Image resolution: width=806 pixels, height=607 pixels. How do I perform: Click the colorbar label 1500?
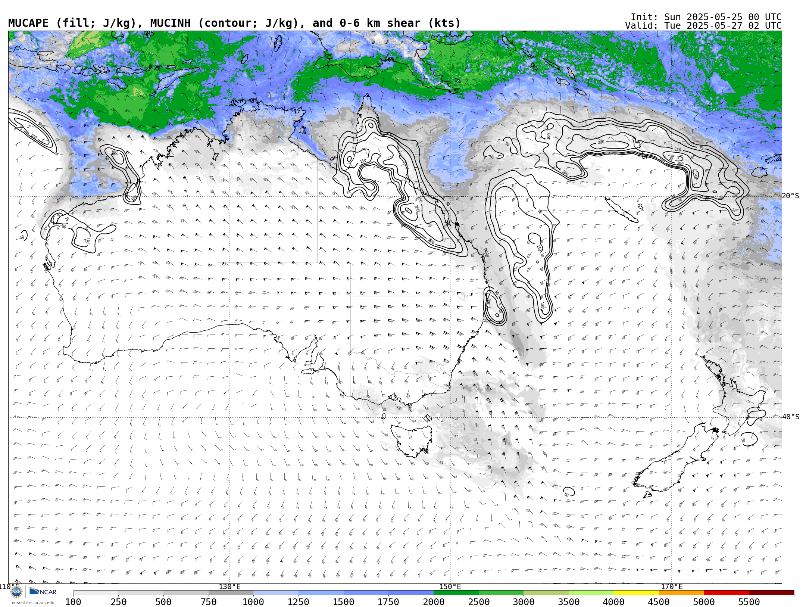point(344,602)
